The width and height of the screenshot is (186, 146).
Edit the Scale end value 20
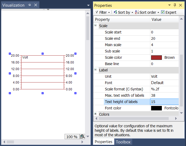164,38
